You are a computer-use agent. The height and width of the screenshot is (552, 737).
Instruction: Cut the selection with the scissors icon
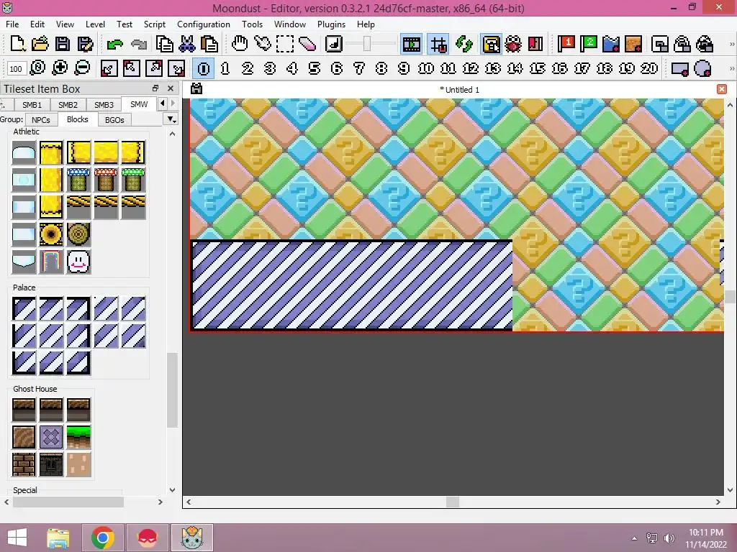[187, 44]
